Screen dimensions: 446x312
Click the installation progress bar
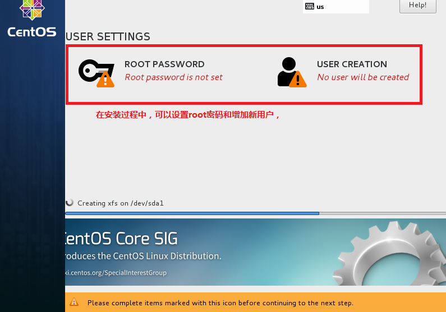[255, 213]
